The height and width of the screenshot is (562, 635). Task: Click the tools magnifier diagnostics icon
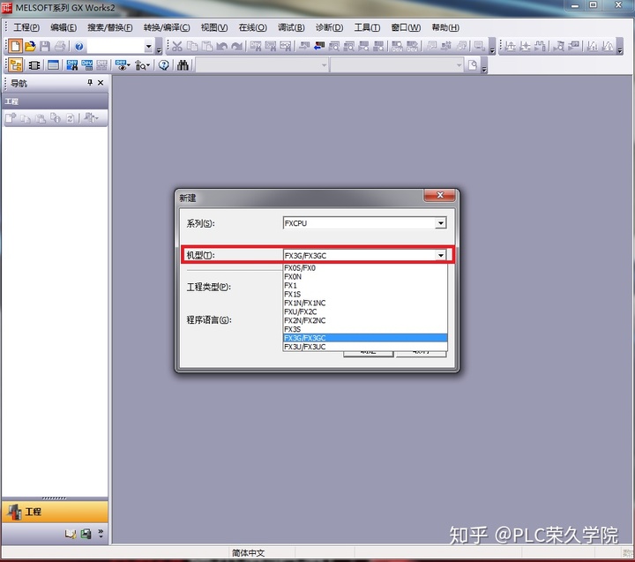(140, 64)
